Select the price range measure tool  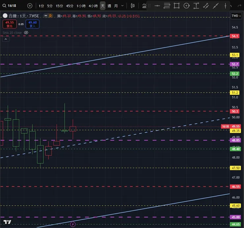coord(196,6)
